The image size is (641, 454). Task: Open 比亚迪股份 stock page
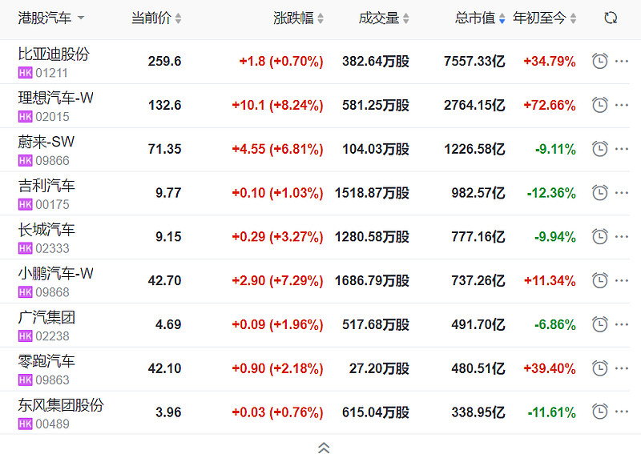point(54,54)
